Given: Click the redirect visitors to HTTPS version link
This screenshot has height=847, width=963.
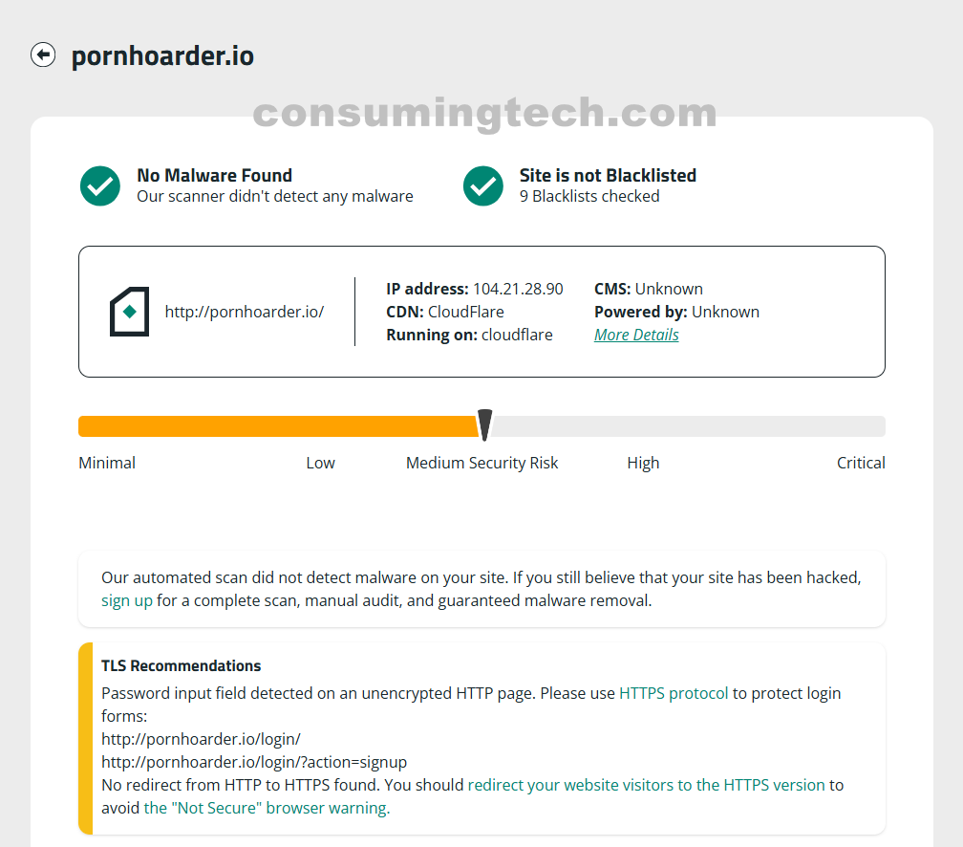Looking at the screenshot, I should click(646, 785).
